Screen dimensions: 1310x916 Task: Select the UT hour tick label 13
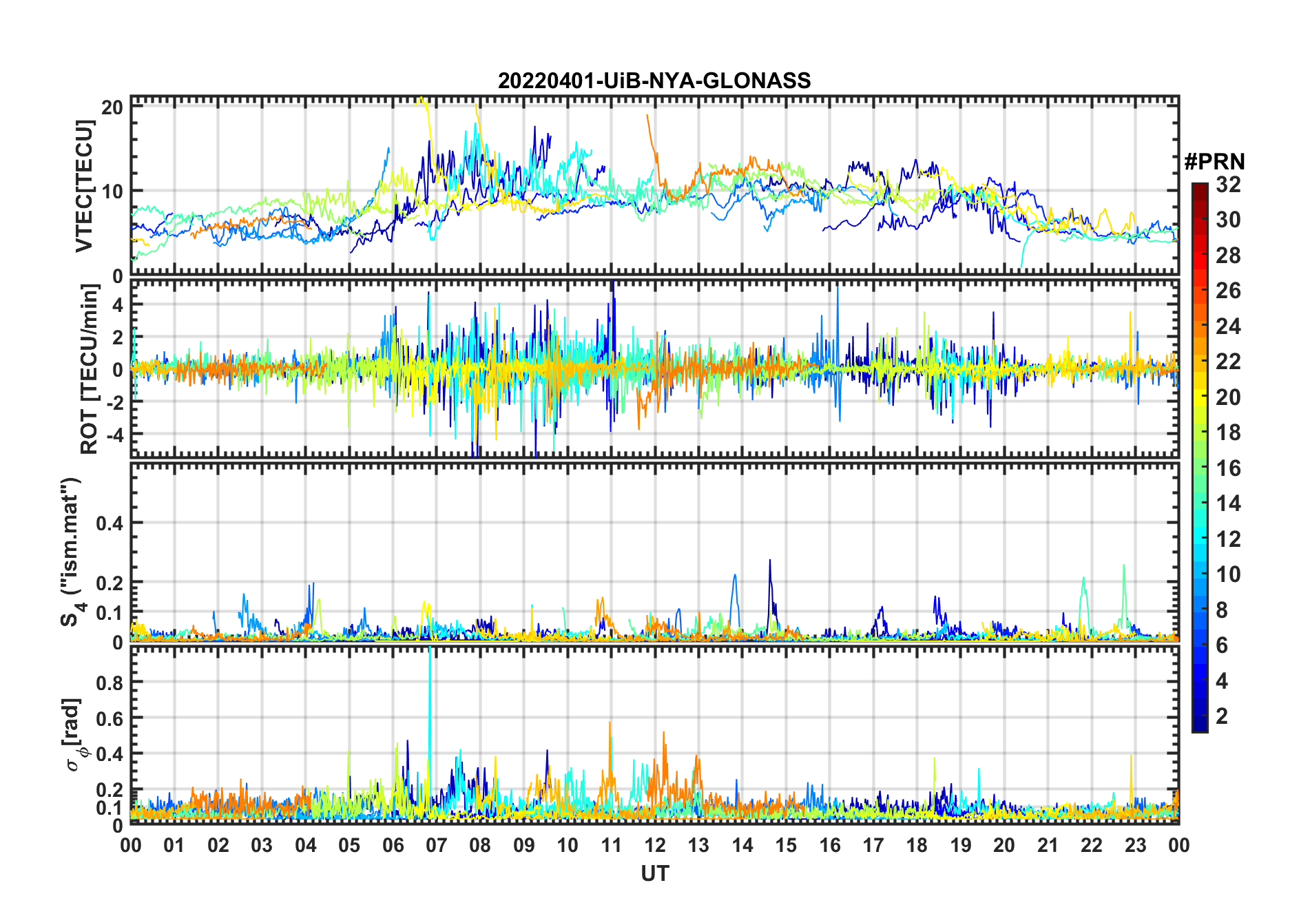[698, 845]
